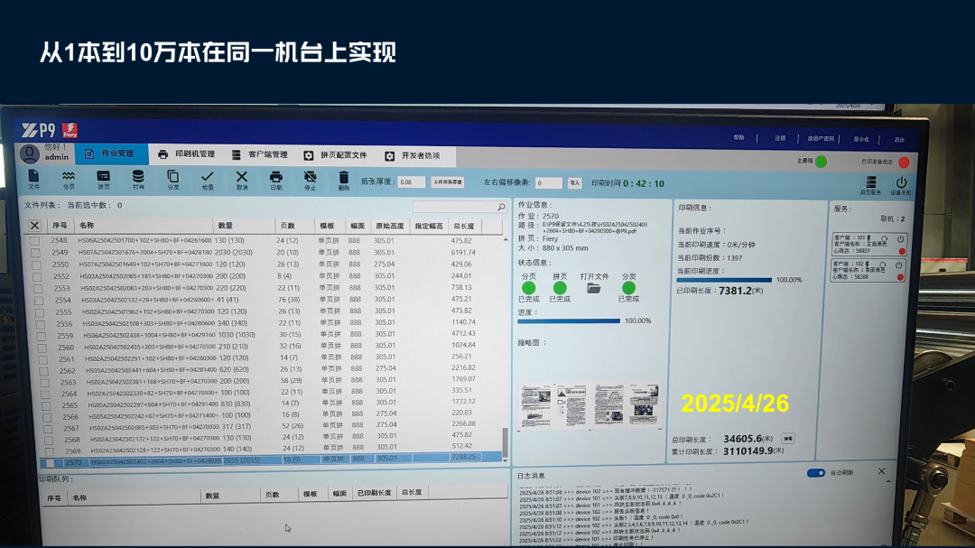975x548 pixels.
Task: Click the 文件 (File) toolbar icon
Action: point(33,180)
